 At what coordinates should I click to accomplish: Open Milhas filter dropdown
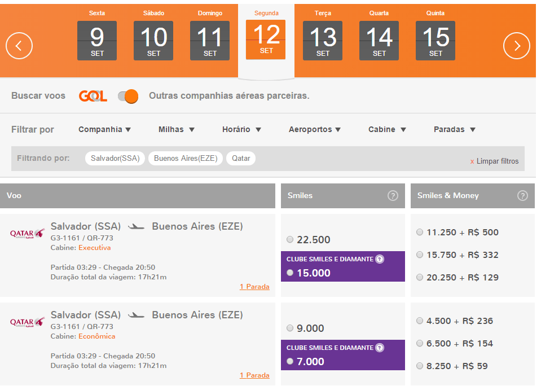tap(177, 129)
